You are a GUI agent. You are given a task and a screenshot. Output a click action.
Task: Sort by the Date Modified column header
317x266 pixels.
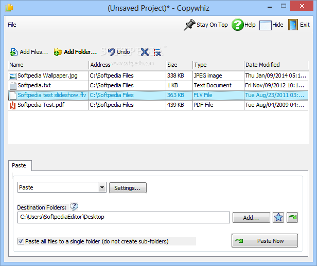(276, 65)
